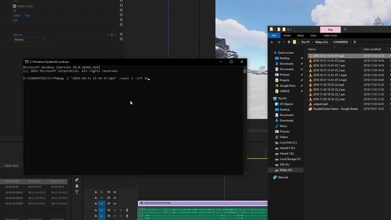Image resolution: width=391 pixels, height=220 pixels.
Task: Select the Hand tool in Premiere
Action: point(77,186)
